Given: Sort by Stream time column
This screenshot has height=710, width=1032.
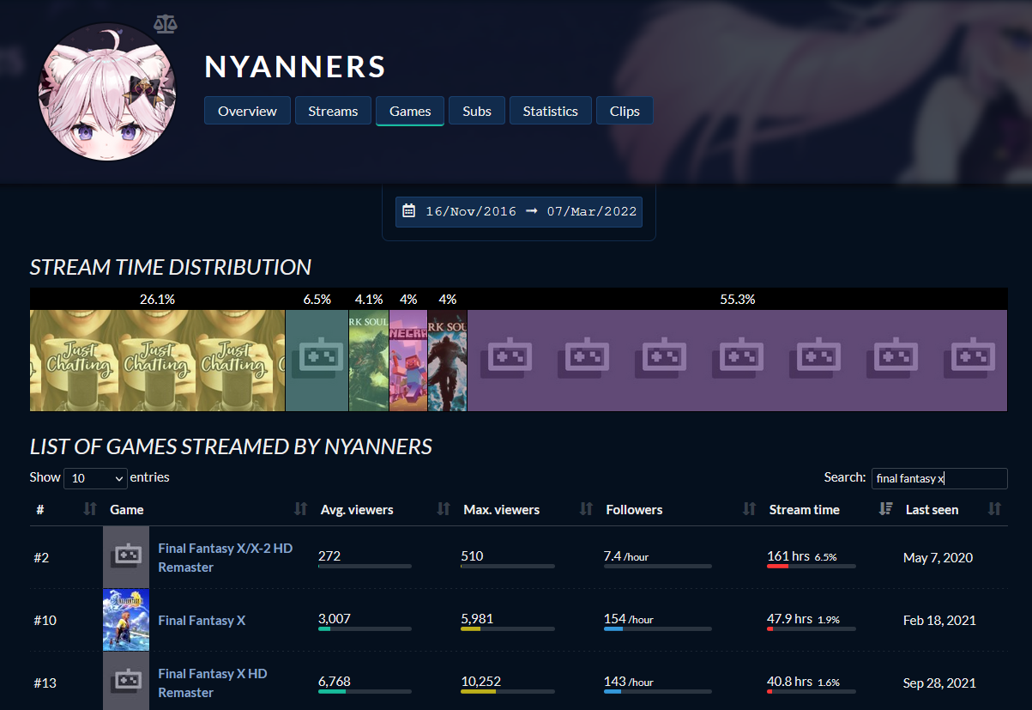Looking at the screenshot, I should (830, 509).
